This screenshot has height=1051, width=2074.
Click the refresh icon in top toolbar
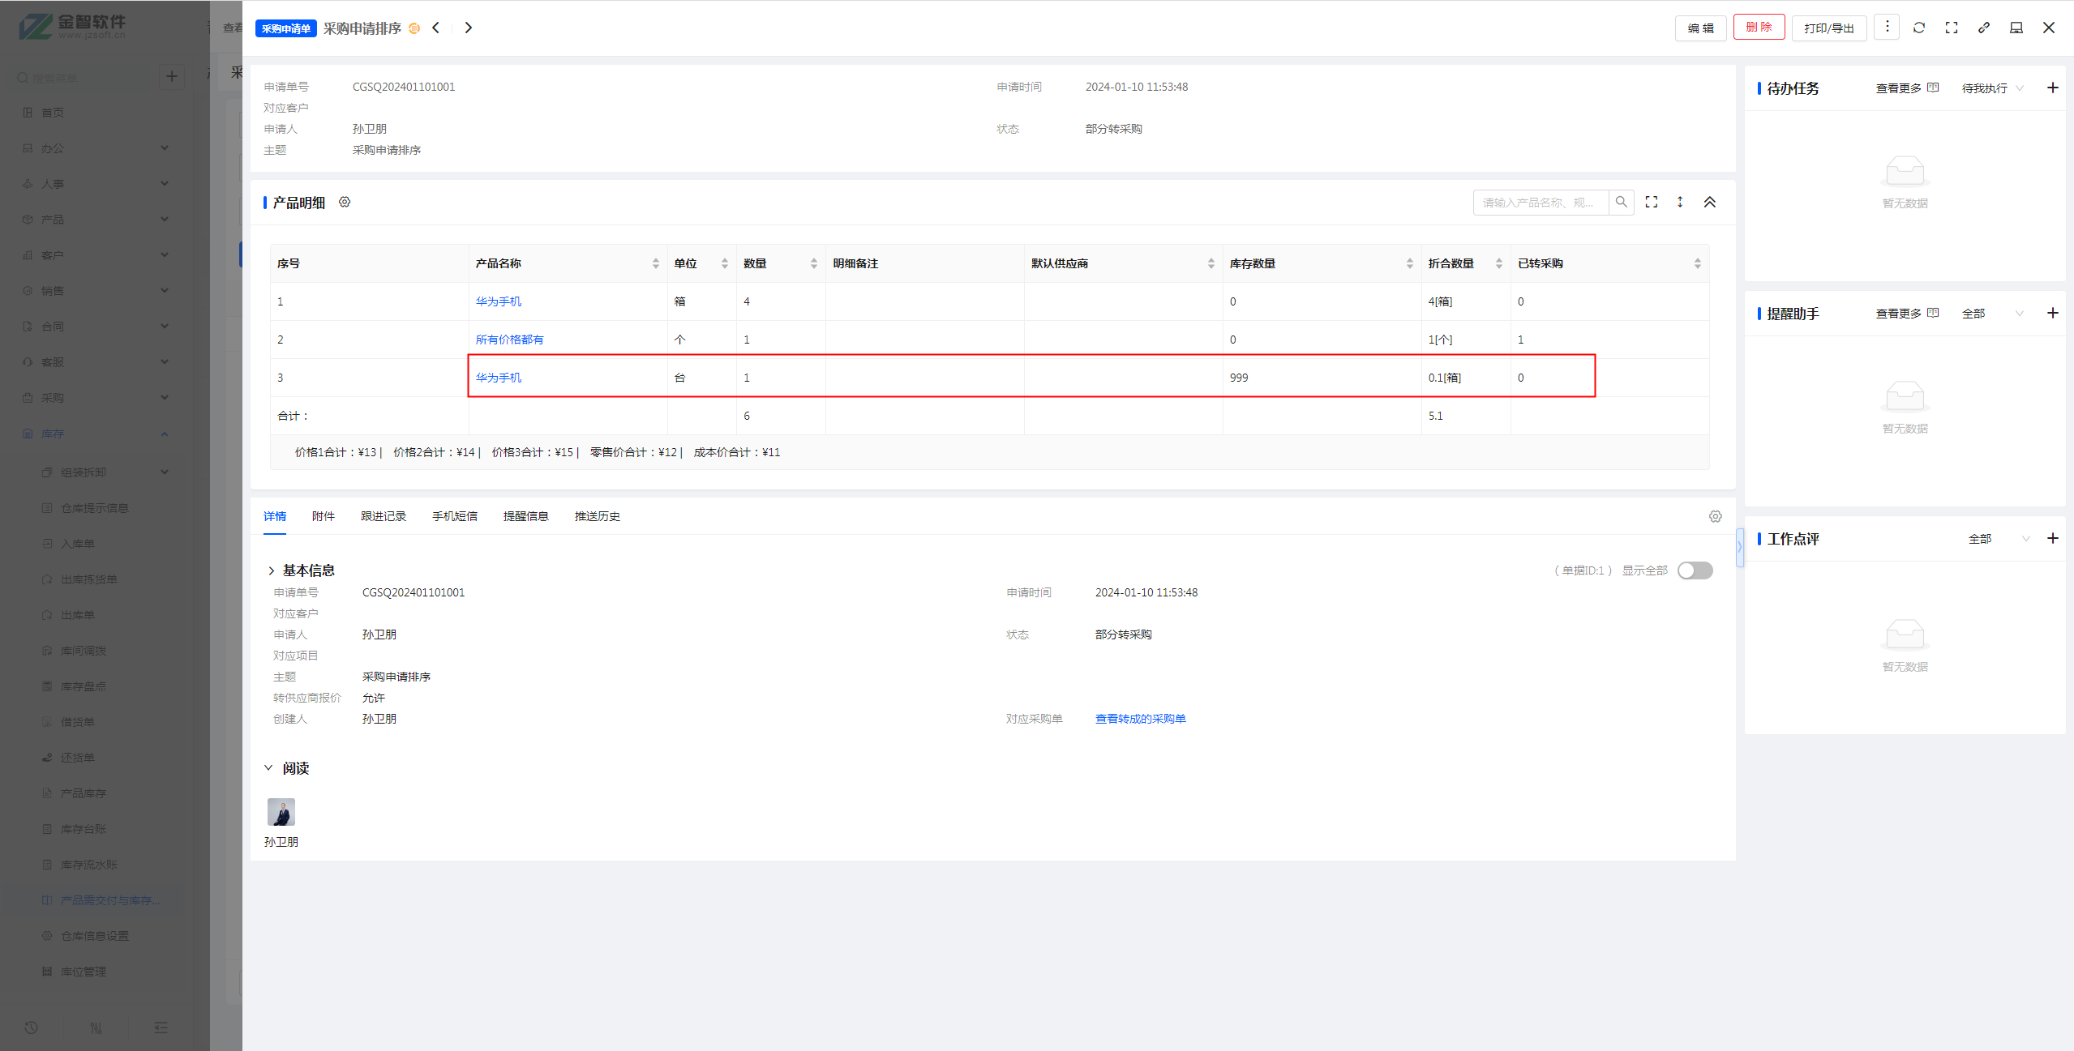pyautogui.click(x=1918, y=28)
